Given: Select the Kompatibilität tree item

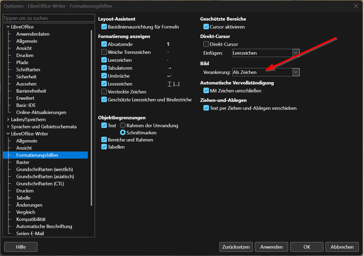Looking at the screenshot, I should coord(31,219).
